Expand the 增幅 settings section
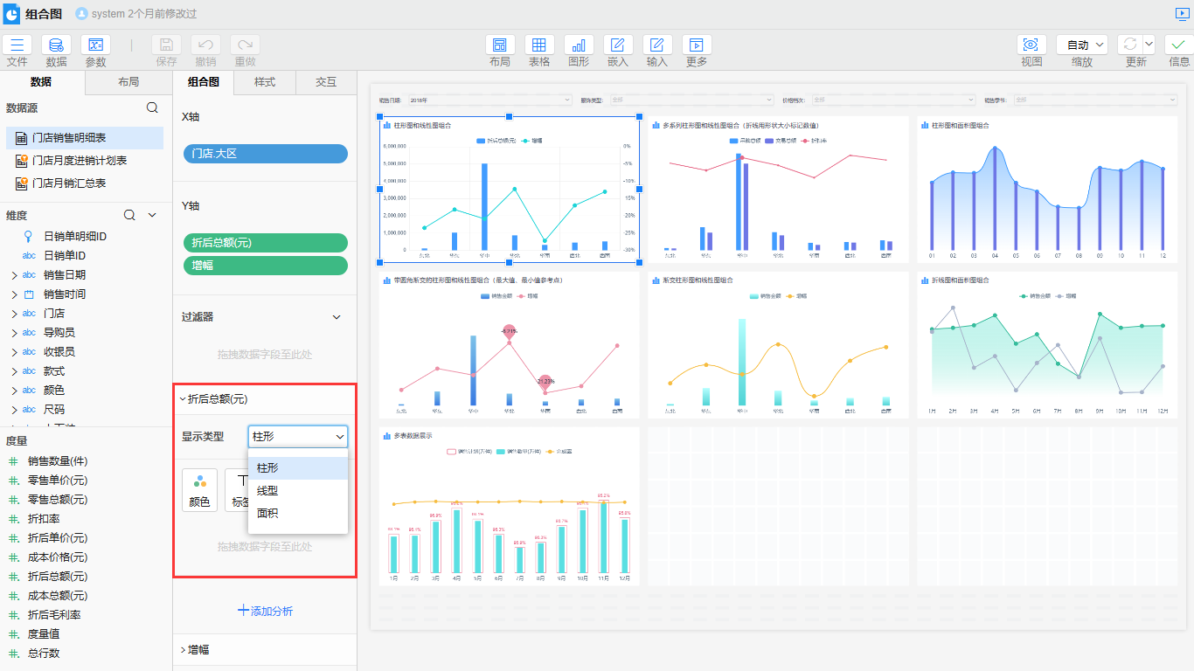 click(183, 650)
